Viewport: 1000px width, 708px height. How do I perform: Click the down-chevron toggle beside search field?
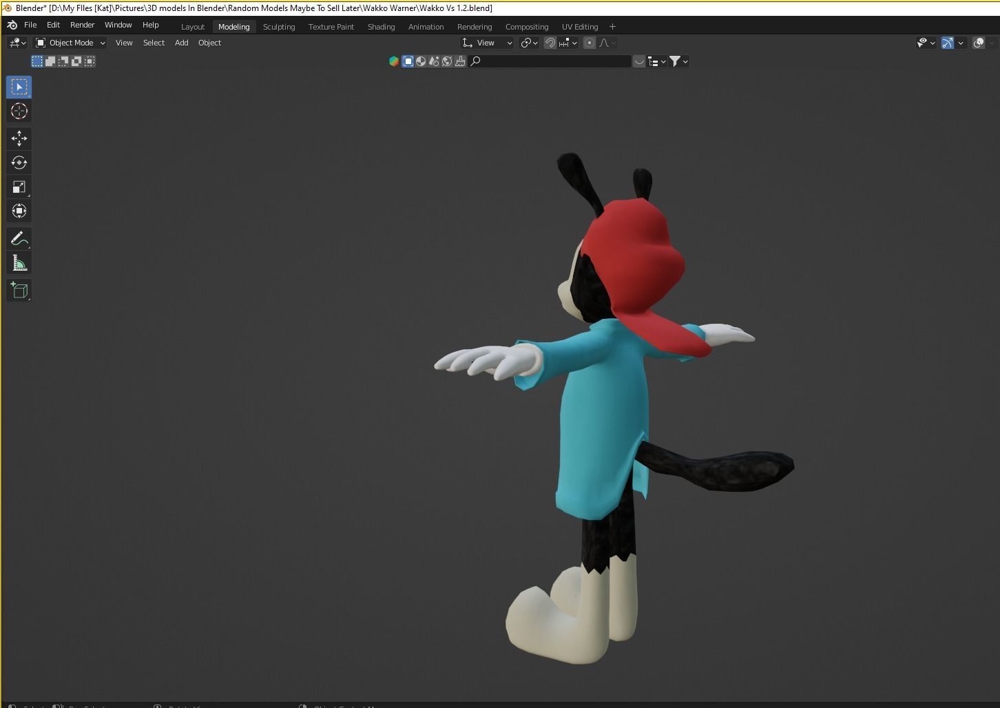[639, 61]
